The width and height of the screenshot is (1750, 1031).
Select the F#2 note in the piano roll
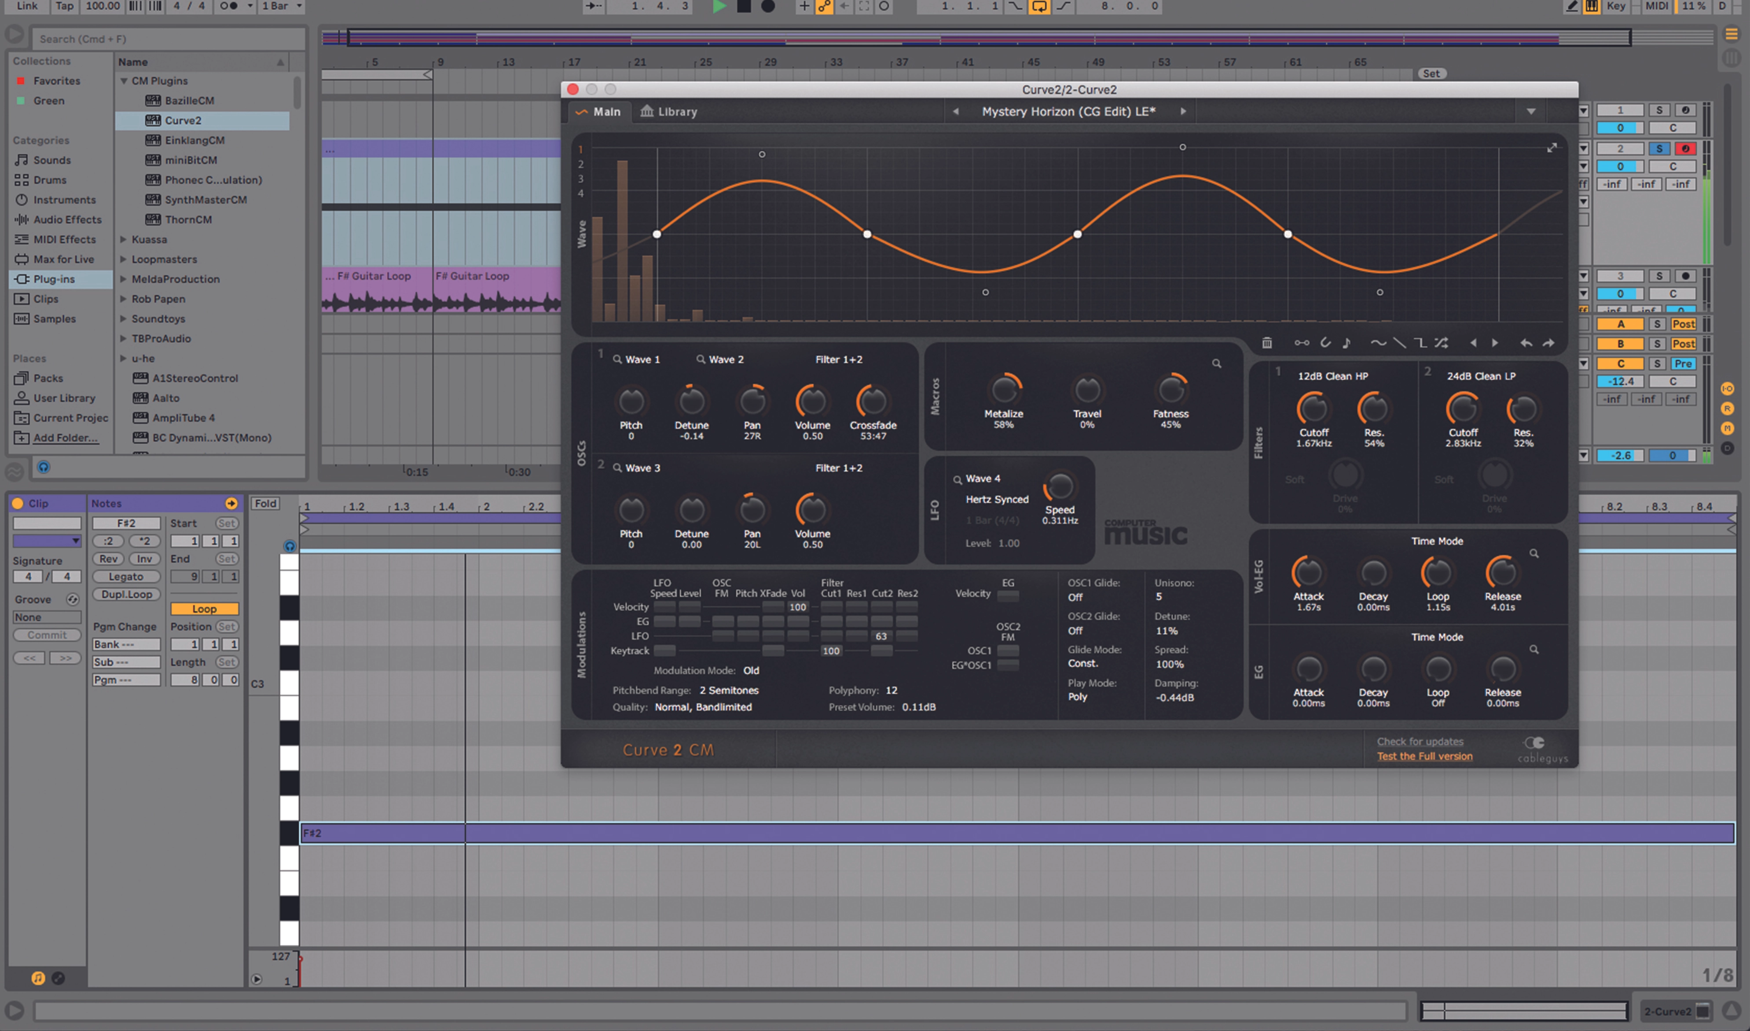click(1017, 833)
